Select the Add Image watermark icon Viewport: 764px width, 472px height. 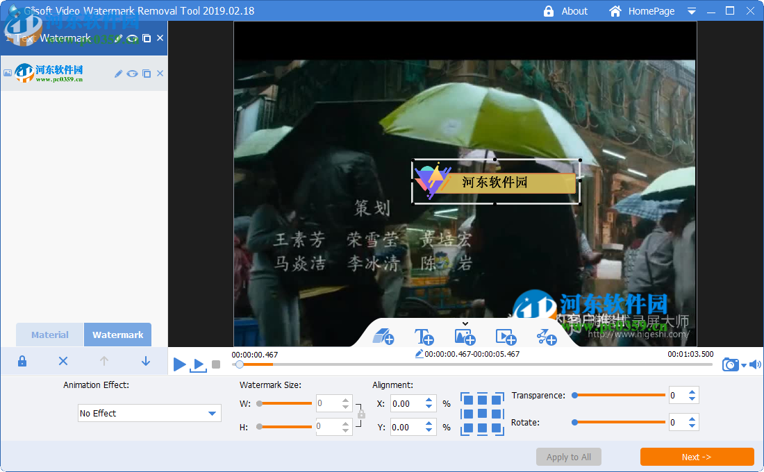tap(465, 337)
